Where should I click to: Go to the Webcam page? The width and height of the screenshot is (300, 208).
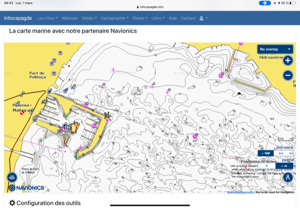coord(69,18)
